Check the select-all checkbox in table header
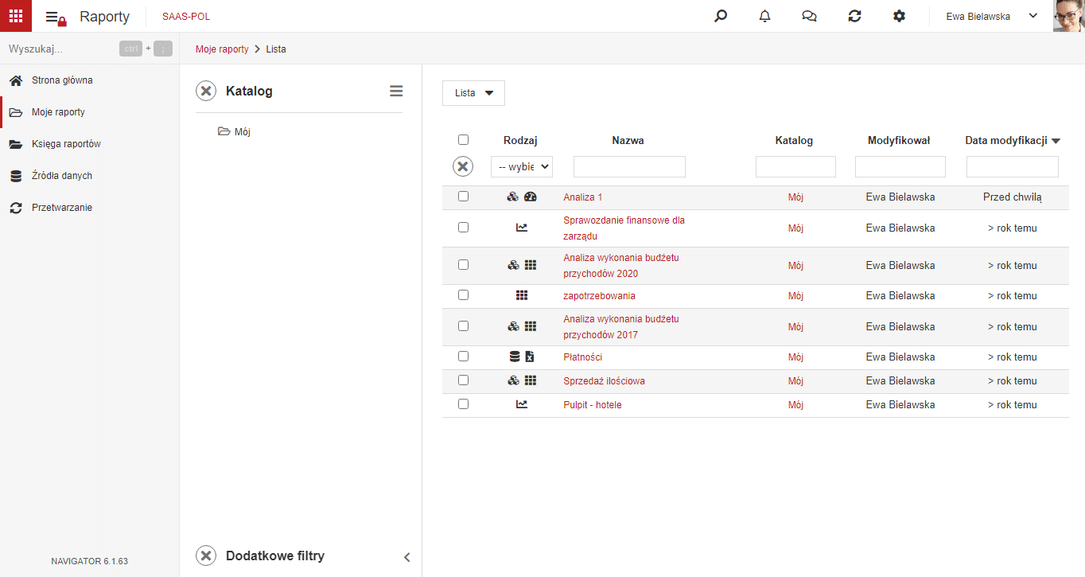 pyautogui.click(x=463, y=140)
